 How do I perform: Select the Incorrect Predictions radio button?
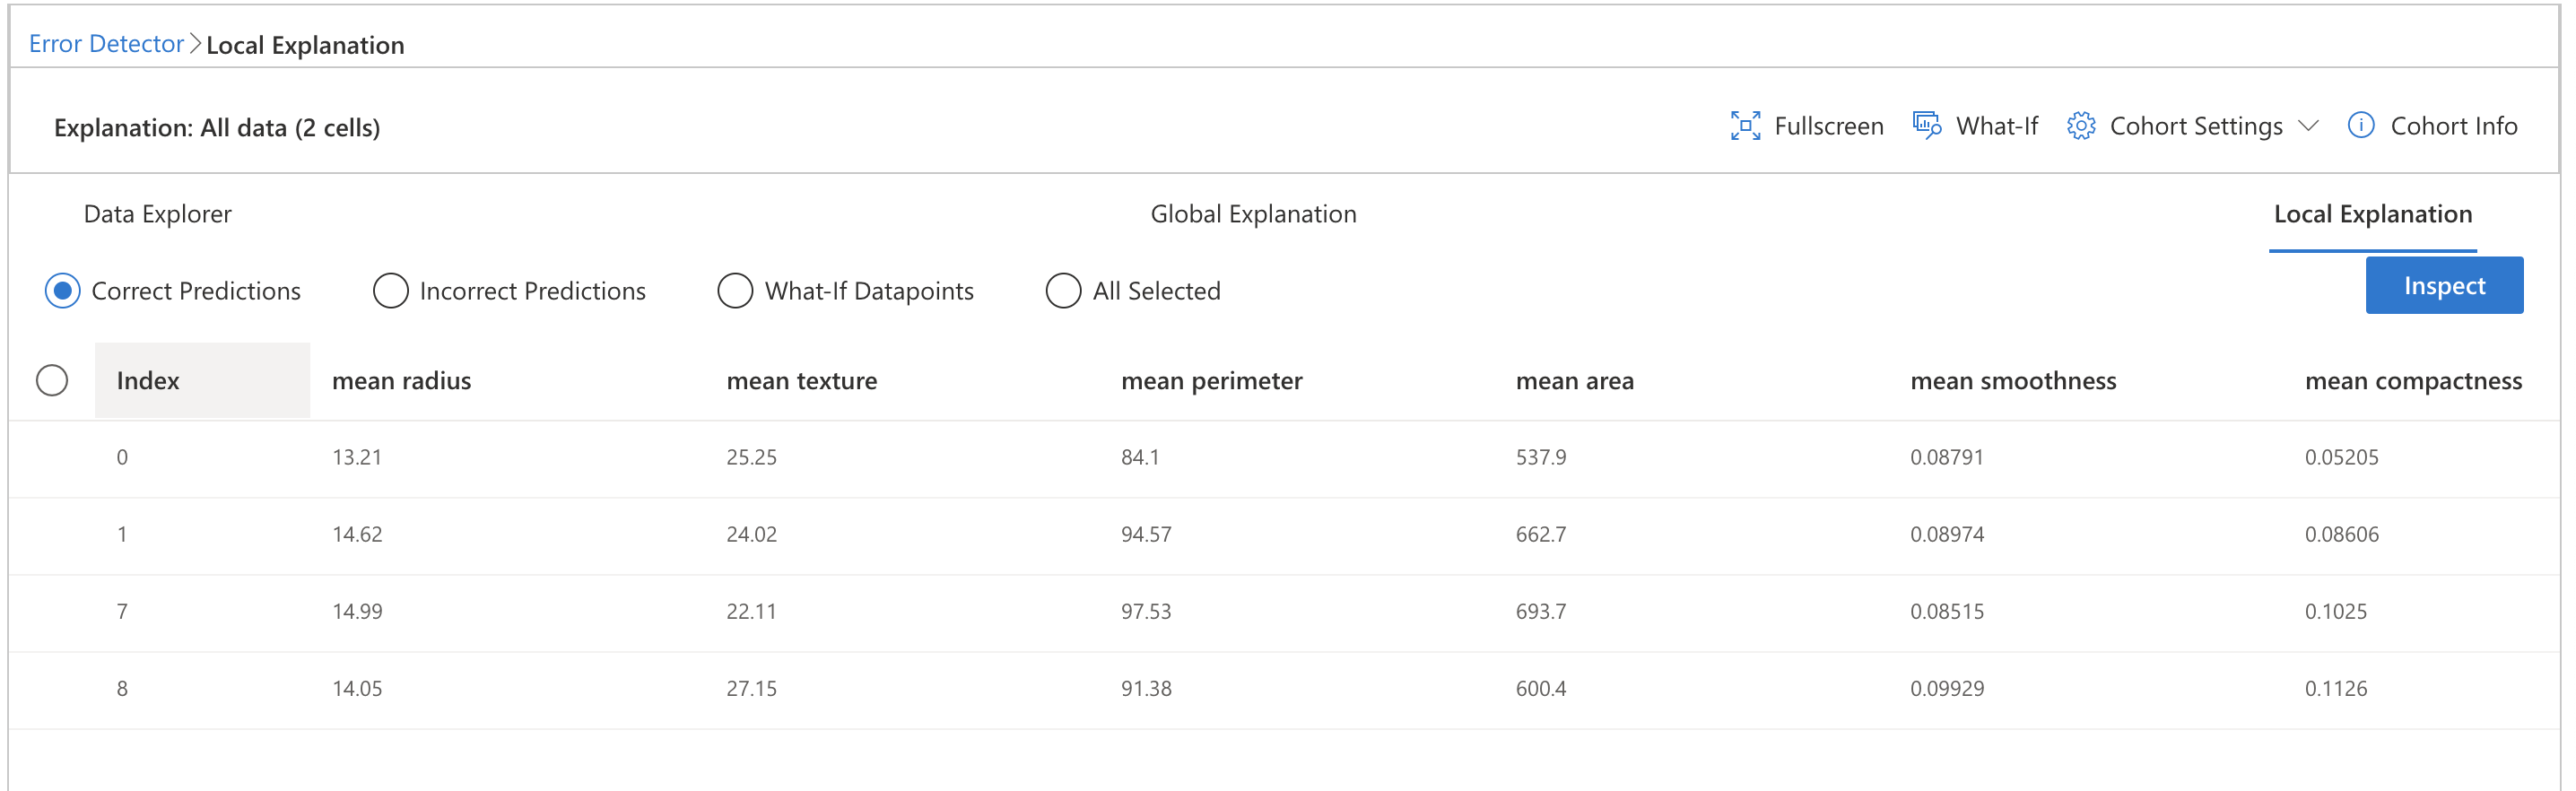390,291
